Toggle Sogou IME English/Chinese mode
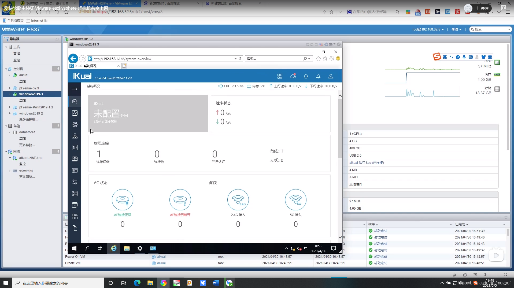The width and height of the screenshot is (514, 288). (x=445, y=57)
